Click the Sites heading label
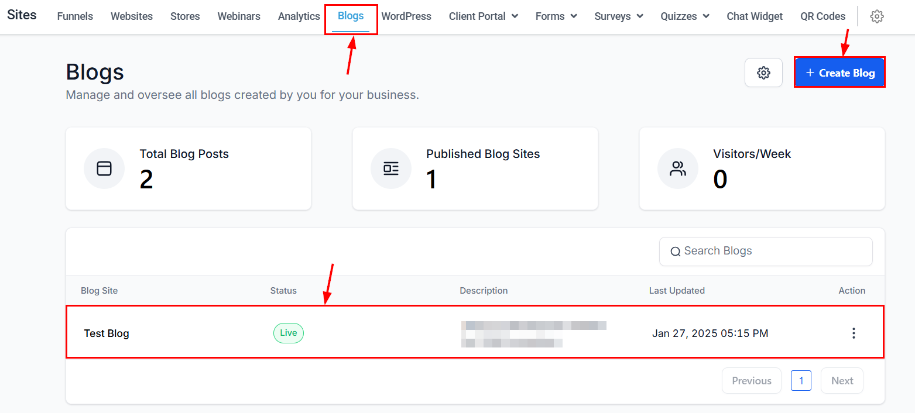The image size is (915, 413). click(22, 15)
